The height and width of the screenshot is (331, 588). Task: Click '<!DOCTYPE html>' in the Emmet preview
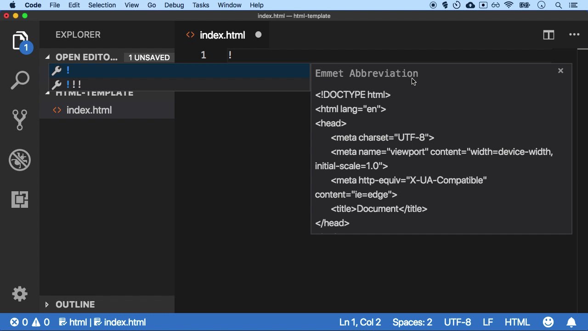353,95
